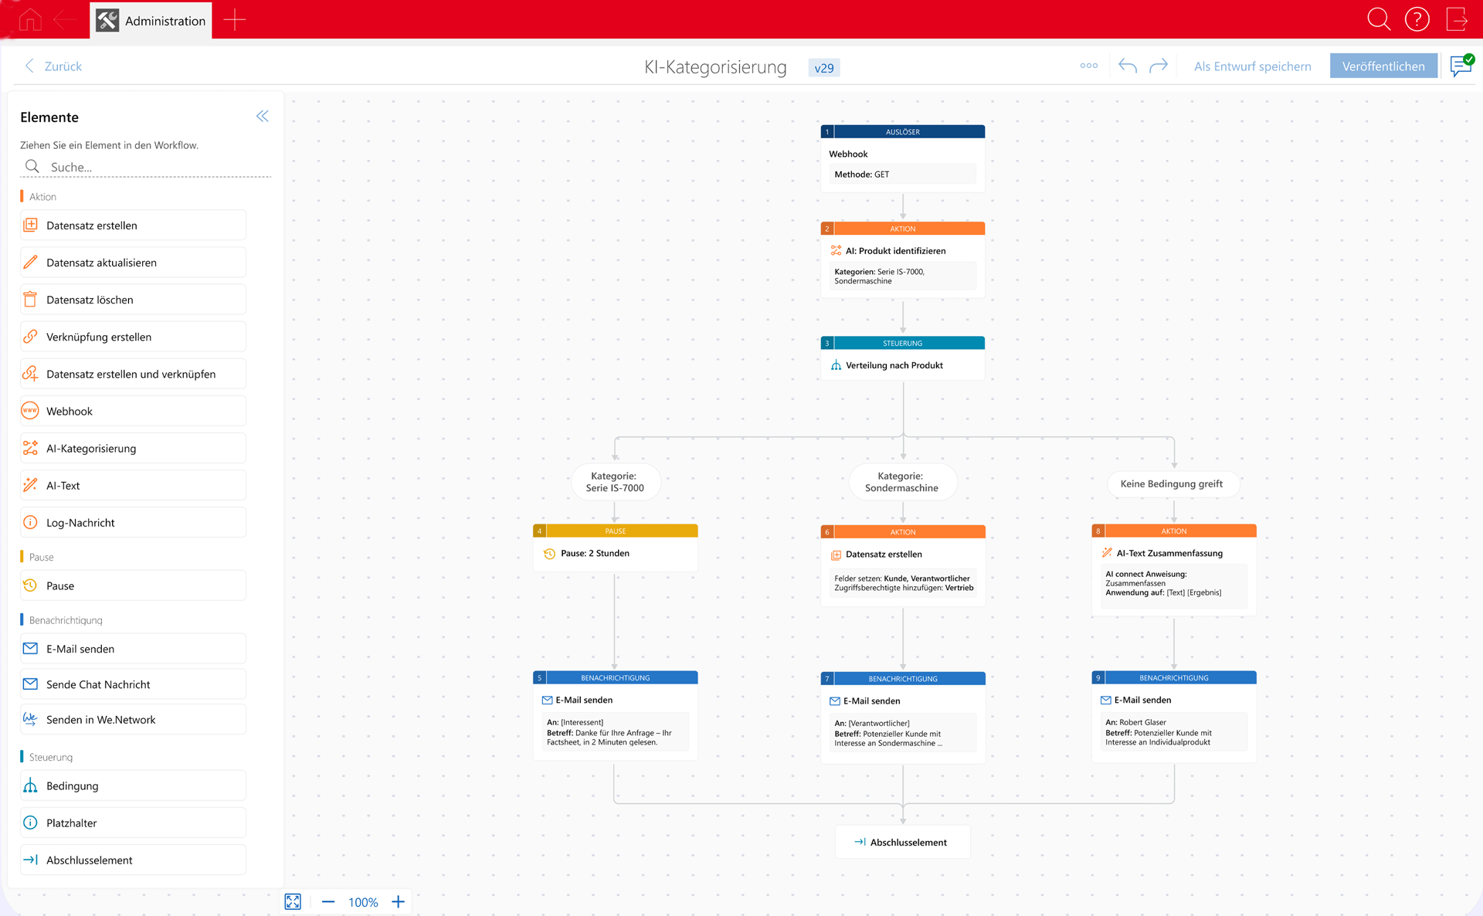1483x916 pixels.
Task: Select E-Mail node to Robert Glaser
Action: (x=1173, y=717)
